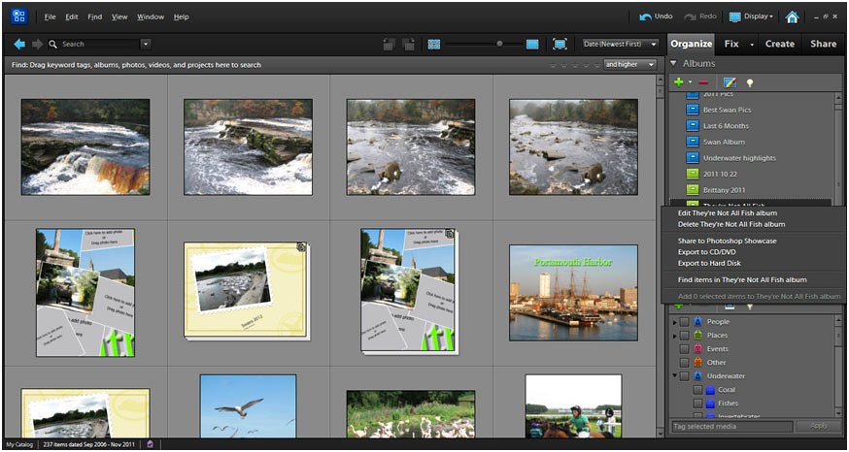Click the status bar catalog icon
This screenshot has width=849, height=452.
pos(150,444)
